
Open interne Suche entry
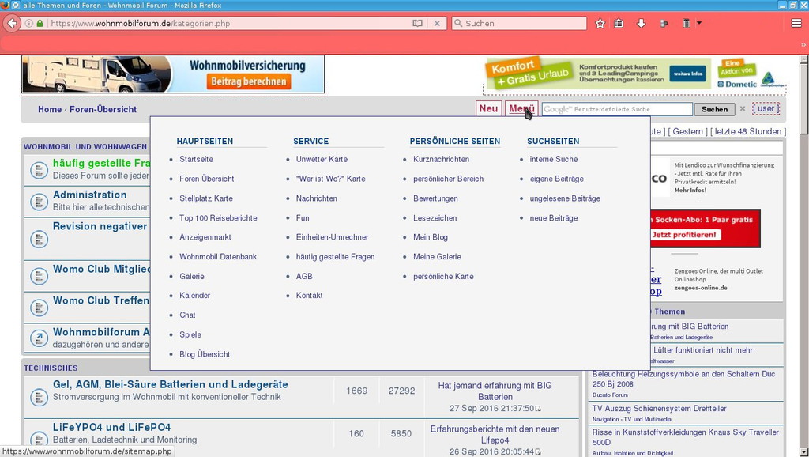click(554, 159)
